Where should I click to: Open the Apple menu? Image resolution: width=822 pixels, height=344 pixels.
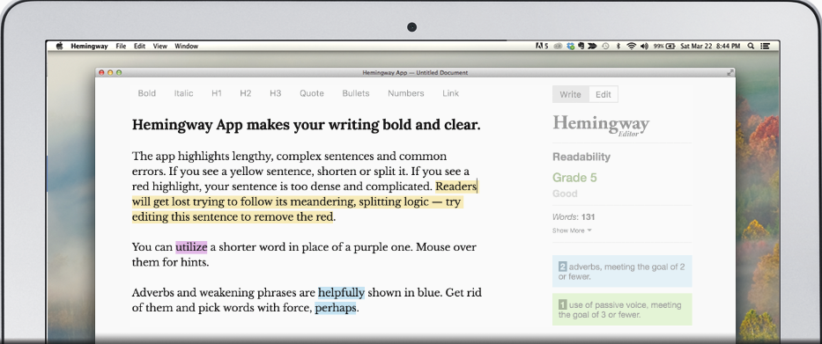pos(59,46)
